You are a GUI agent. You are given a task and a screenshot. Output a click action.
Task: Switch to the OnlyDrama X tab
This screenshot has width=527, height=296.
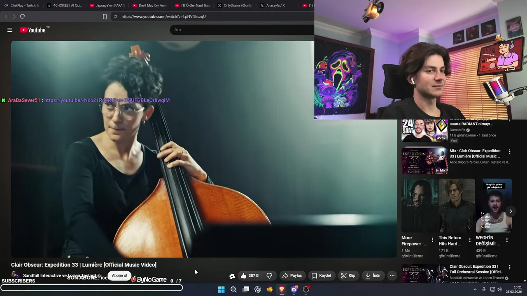pyautogui.click(x=235, y=5)
